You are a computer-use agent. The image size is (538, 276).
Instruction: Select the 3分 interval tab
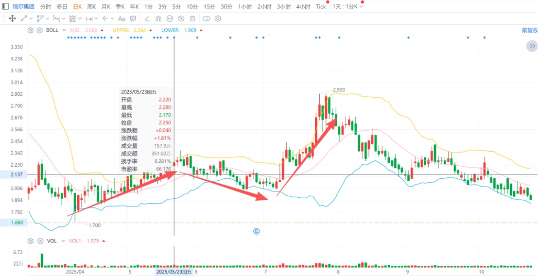pyautogui.click(x=163, y=6)
